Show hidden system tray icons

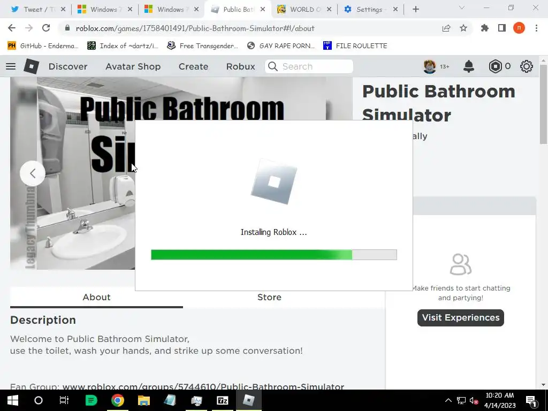[448, 400]
